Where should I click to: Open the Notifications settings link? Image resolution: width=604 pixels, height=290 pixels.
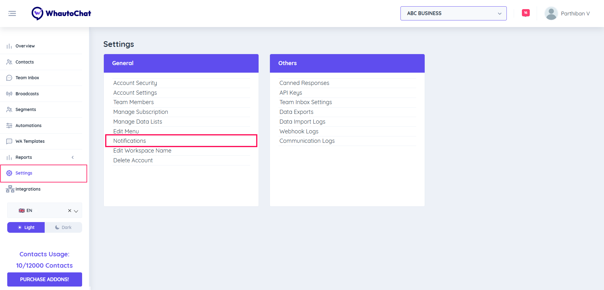130,141
